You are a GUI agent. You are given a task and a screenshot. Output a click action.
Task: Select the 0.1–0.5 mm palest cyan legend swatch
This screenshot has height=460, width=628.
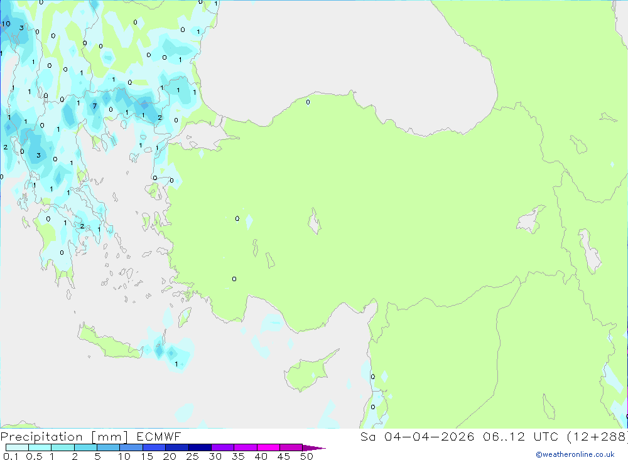click(17, 447)
